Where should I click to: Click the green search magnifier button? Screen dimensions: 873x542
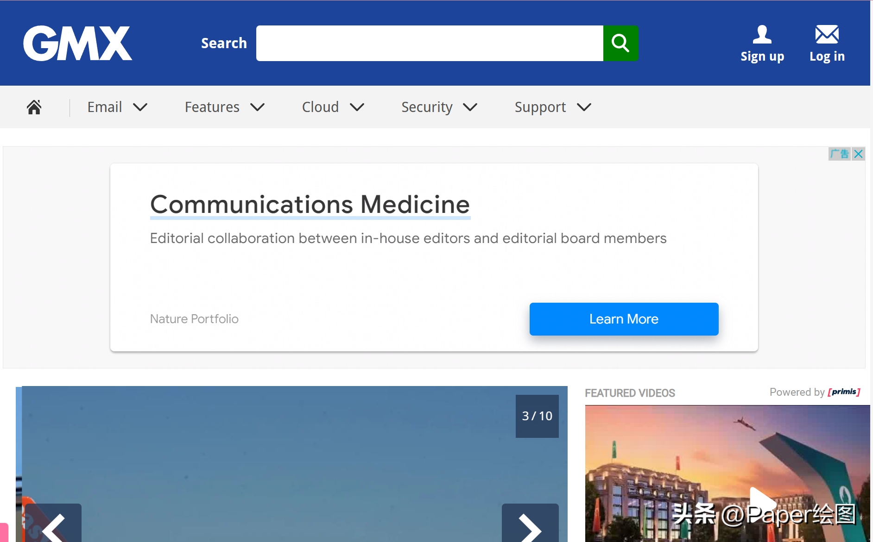click(x=620, y=43)
